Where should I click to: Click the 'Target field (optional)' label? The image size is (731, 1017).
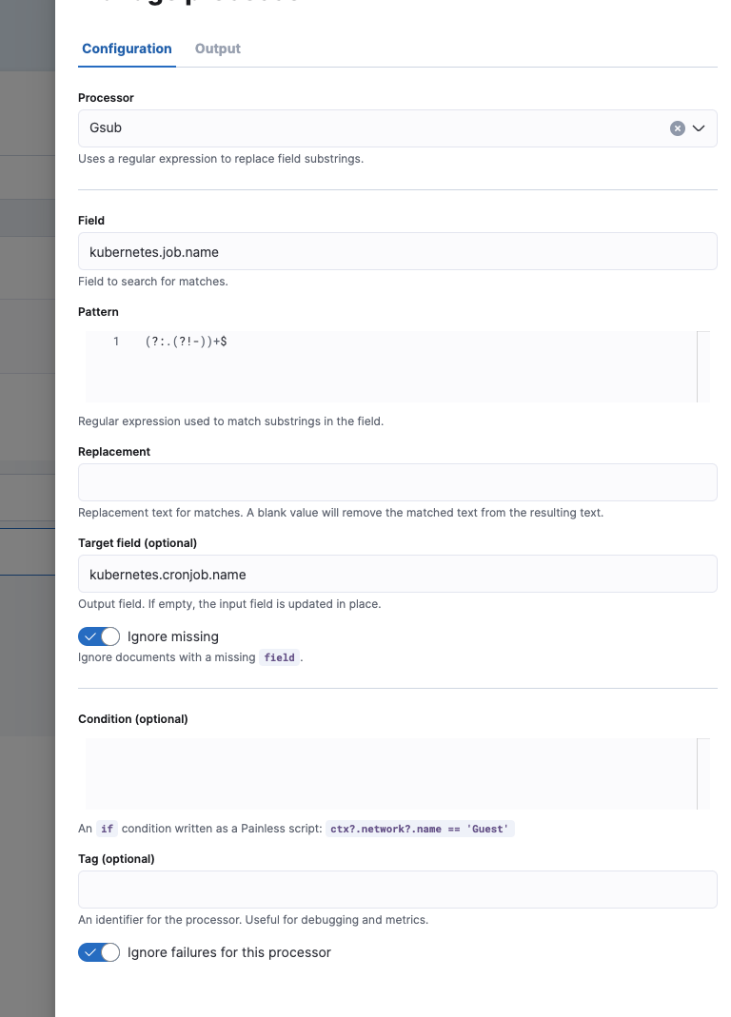point(137,543)
